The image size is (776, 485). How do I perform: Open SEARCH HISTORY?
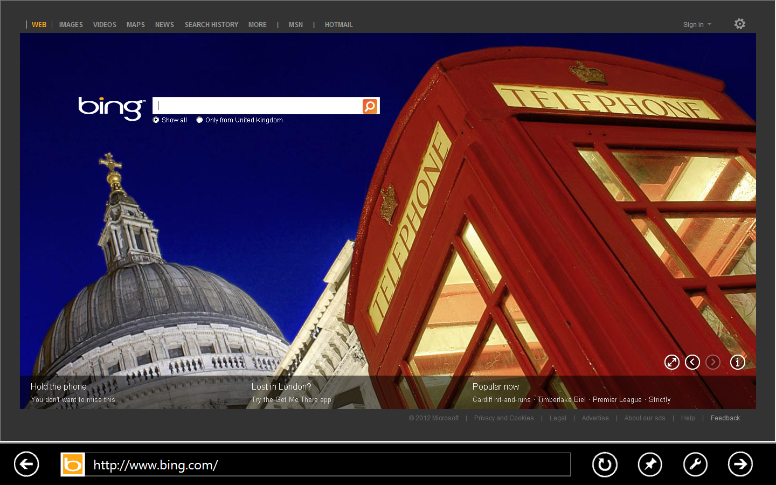coord(211,25)
